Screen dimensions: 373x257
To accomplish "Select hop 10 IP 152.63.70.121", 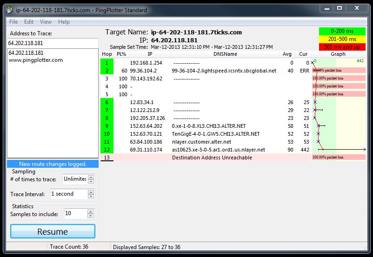I will click(x=146, y=134).
